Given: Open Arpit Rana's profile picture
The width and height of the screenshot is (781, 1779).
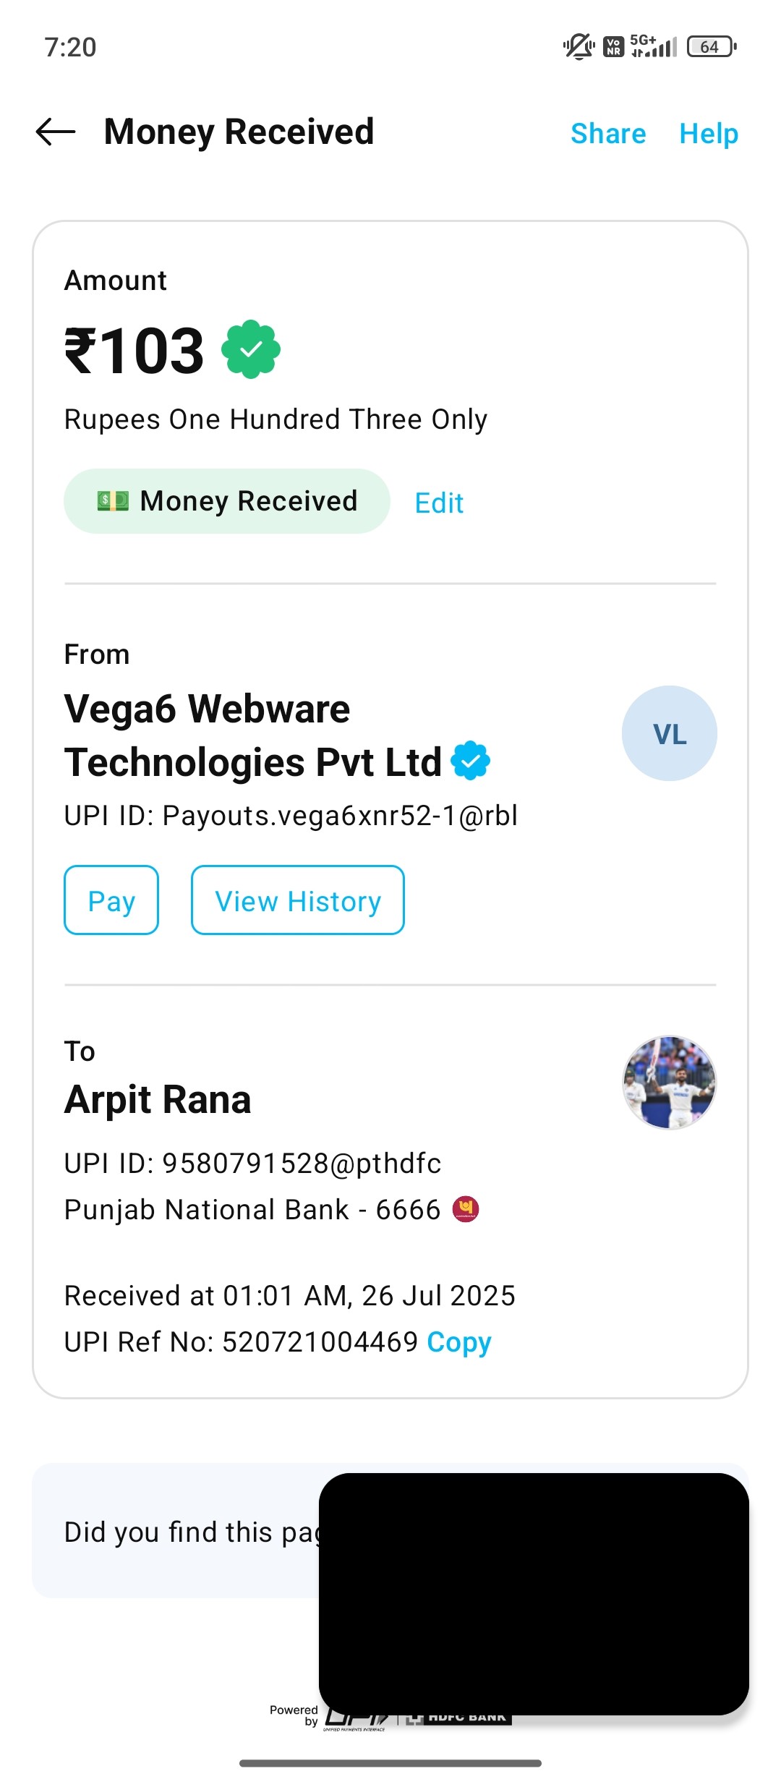Looking at the screenshot, I should (669, 1083).
